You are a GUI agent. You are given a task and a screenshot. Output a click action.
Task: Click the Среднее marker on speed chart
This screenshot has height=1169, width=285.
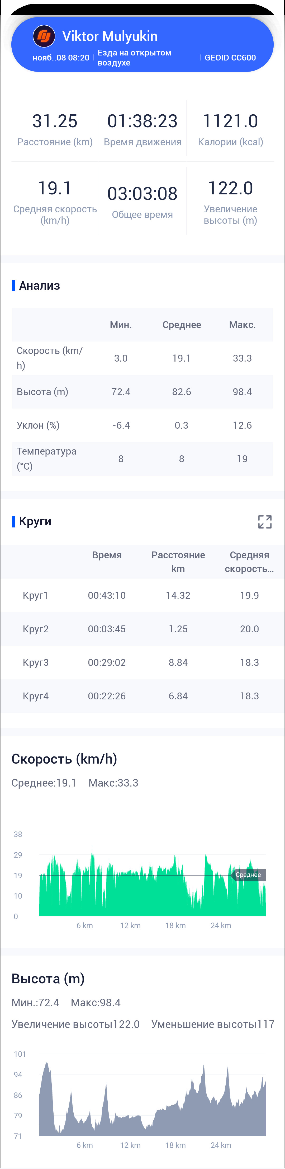(x=248, y=875)
